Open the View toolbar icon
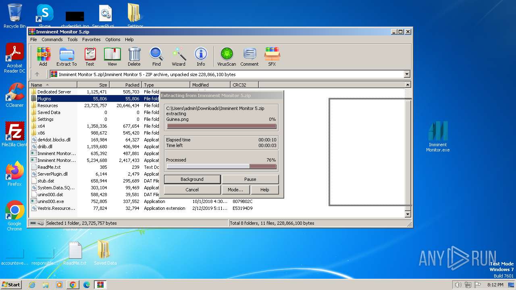The height and width of the screenshot is (290, 516). (112, 56)
